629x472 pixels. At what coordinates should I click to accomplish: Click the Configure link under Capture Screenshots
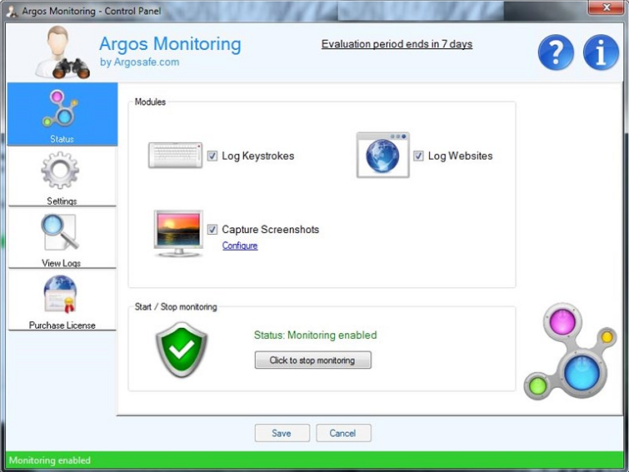[240, 246]
